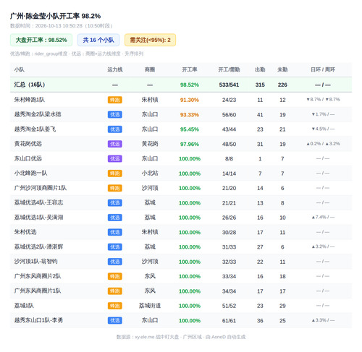Click the 大盘开工率 98.52% green badge
362x352 pixels.
(41, 40)
